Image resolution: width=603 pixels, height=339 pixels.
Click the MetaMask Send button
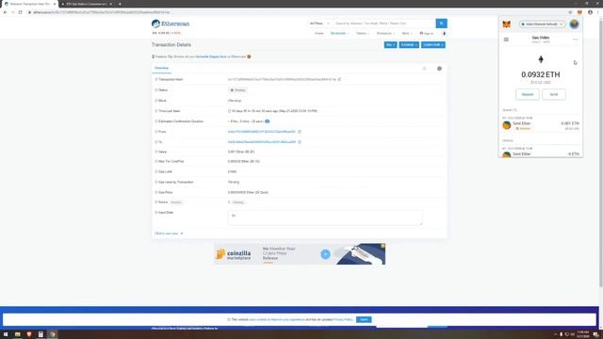[554, 94]
